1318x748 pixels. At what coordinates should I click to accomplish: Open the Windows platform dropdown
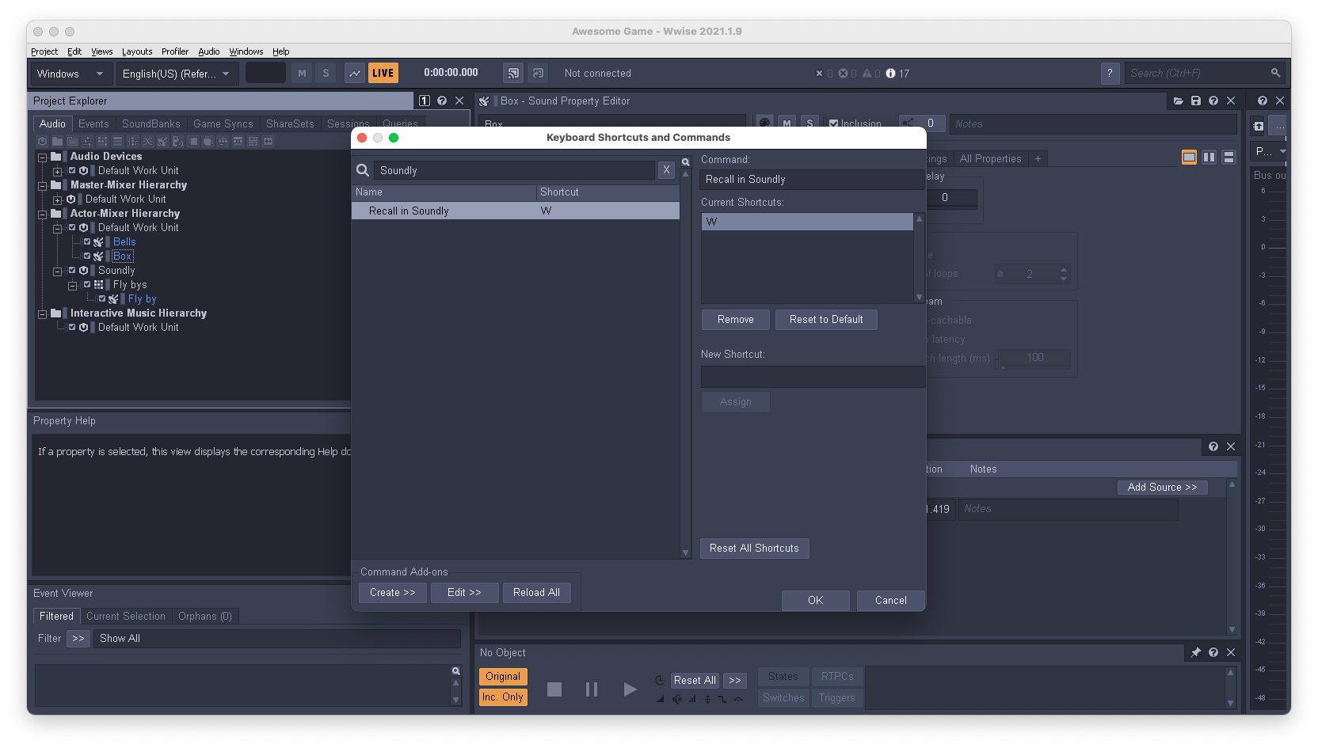tap(70, 74)
